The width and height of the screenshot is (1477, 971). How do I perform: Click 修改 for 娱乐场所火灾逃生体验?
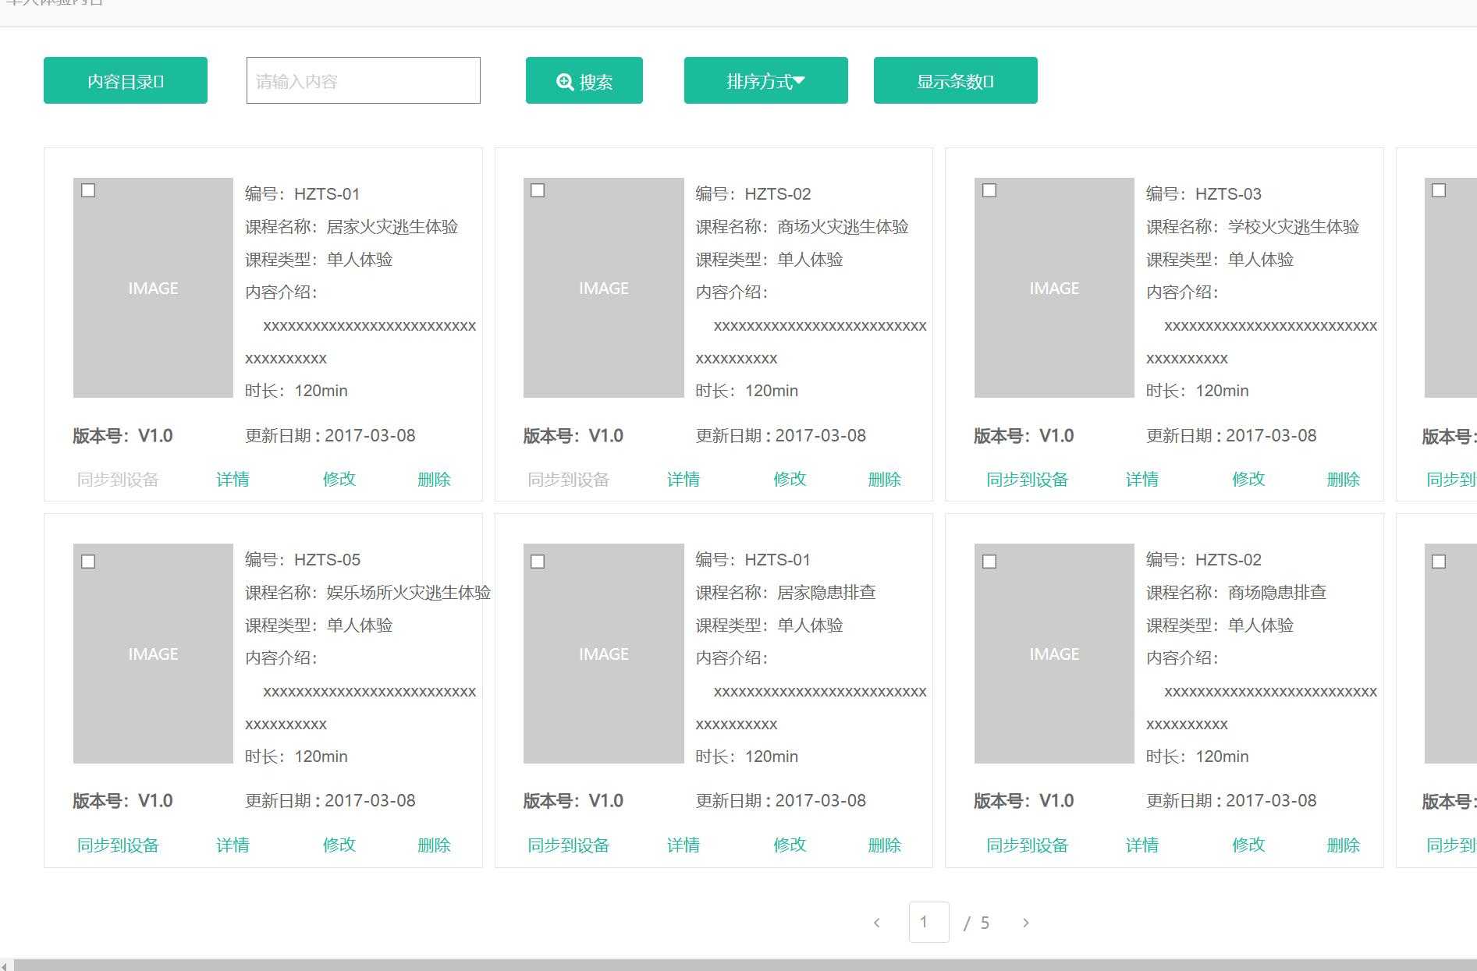coord(339,845)
